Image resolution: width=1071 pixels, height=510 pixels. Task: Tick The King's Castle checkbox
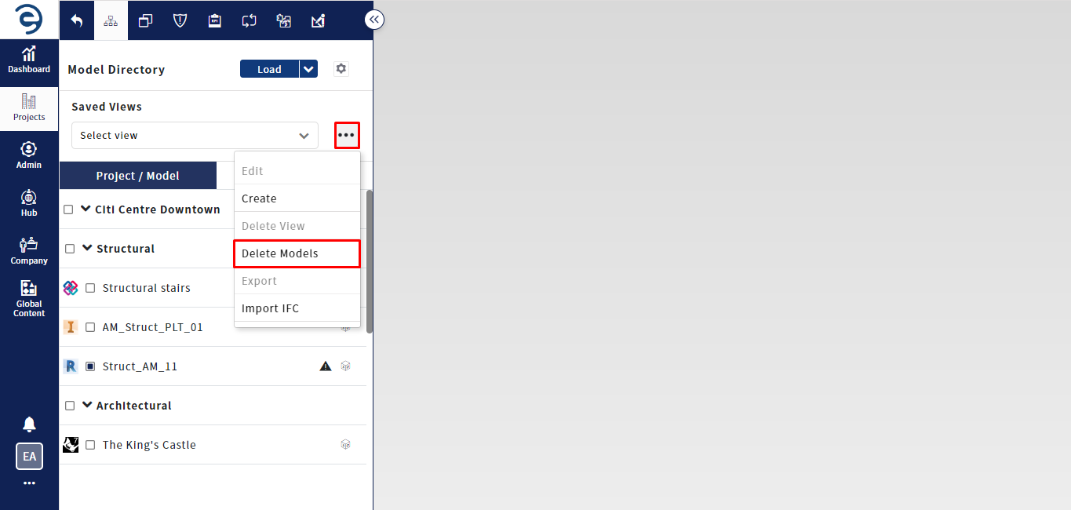[90, 445]
